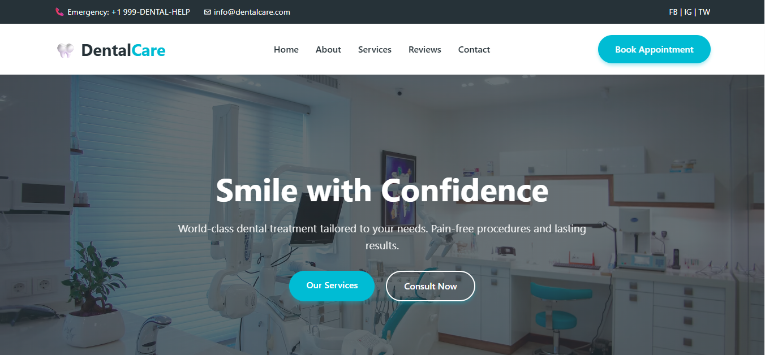Click the Our Services hero button
The height and width of the screenshot is (355, 765).
tap(332, 285)
